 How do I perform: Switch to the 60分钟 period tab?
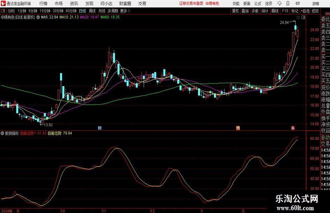[x=71, y=11]
